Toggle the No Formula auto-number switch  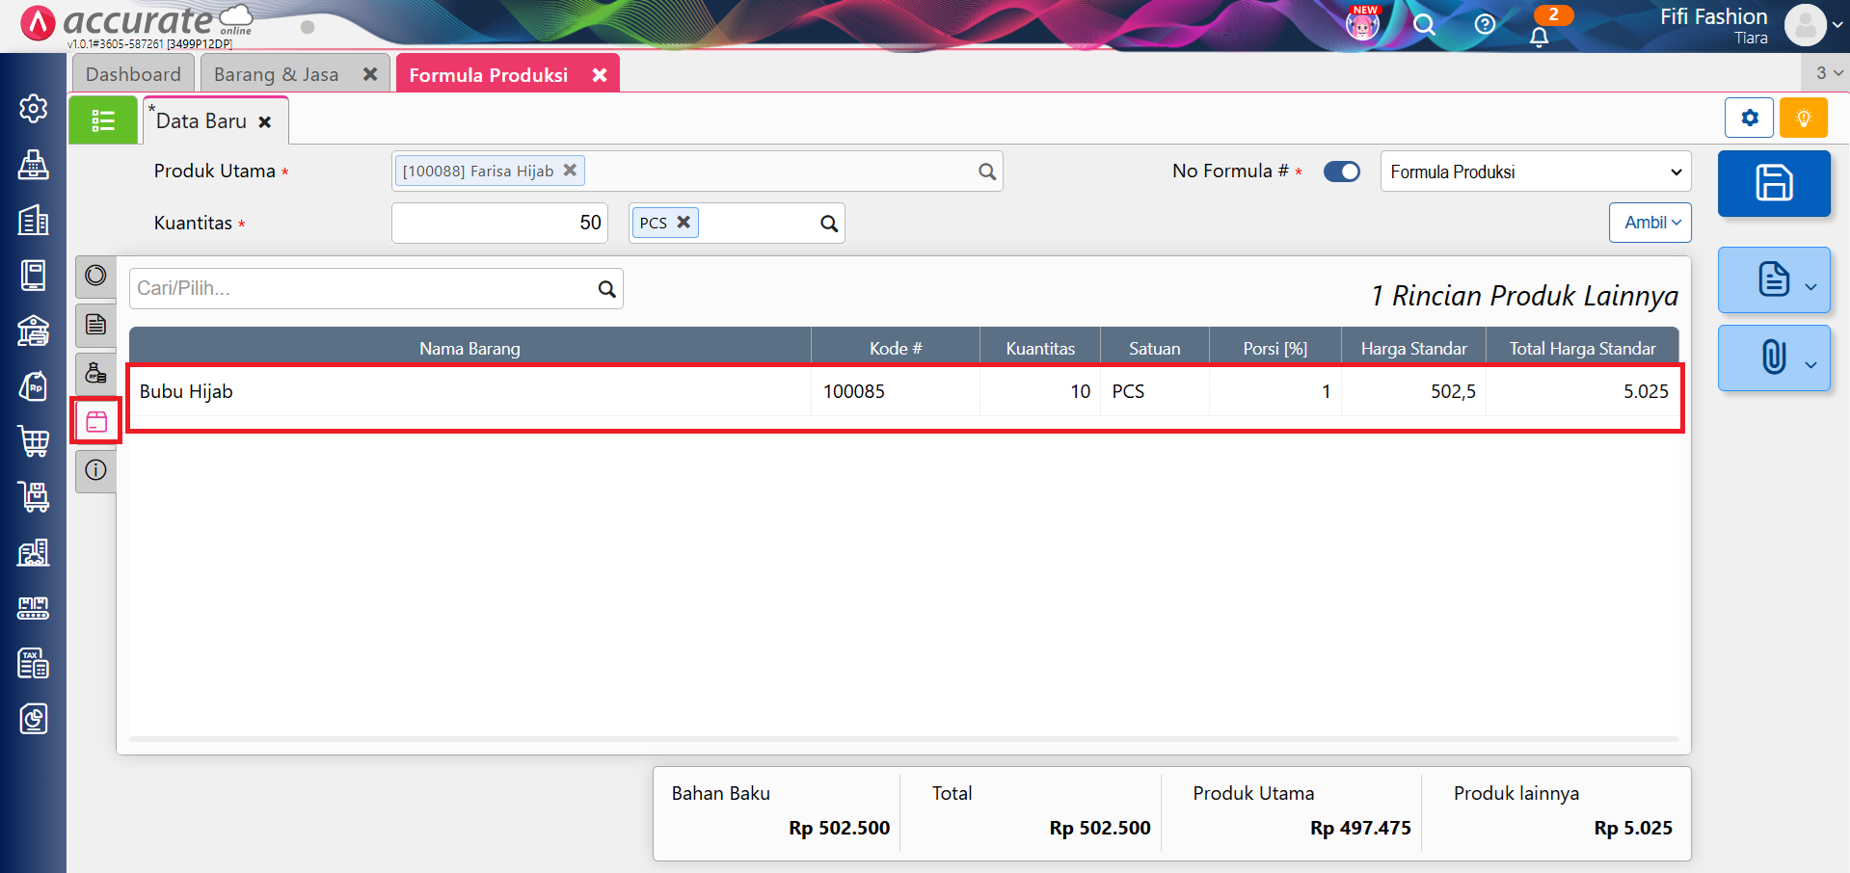point(1341,172)
